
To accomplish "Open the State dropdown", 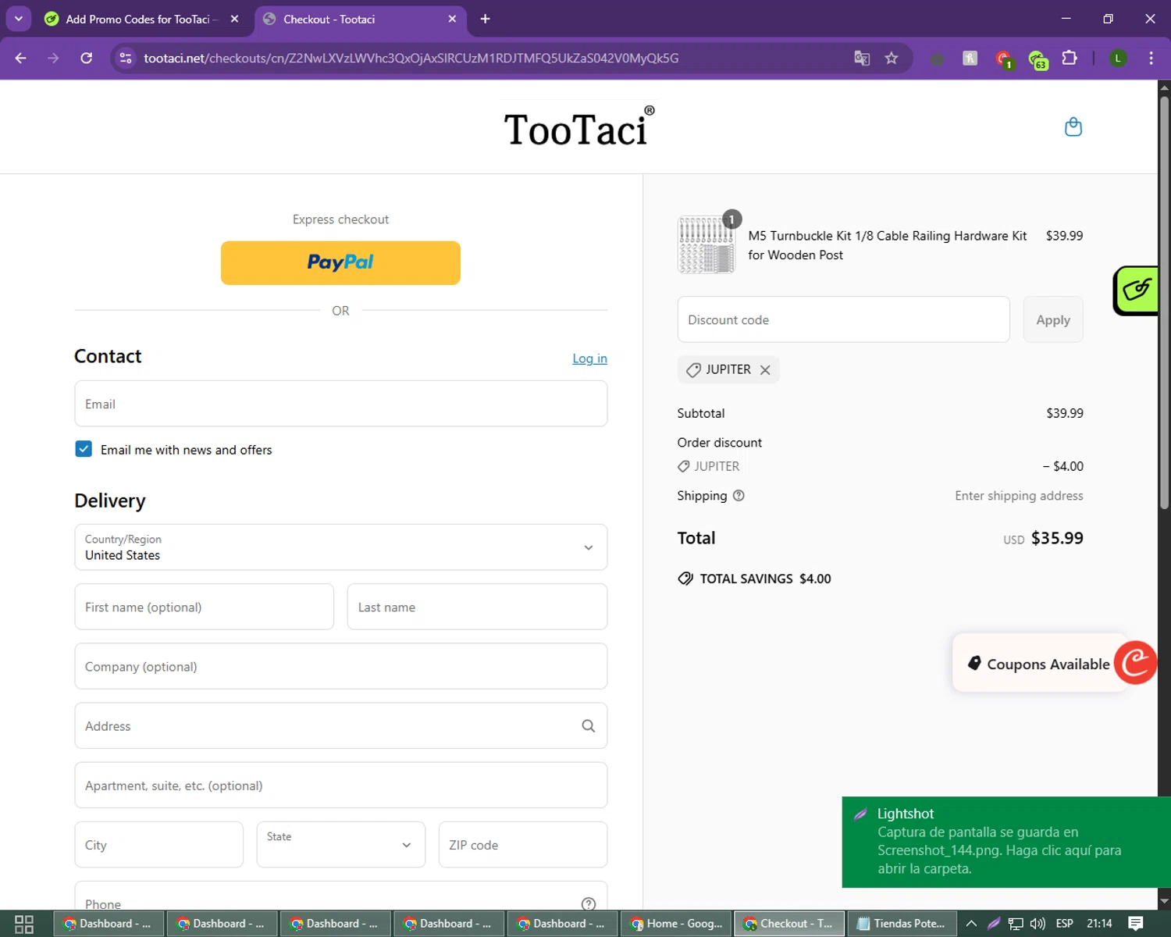I will [341, 844].
